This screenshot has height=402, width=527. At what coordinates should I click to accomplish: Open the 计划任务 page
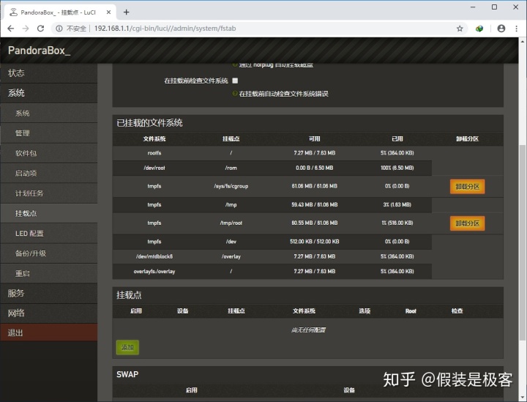49,193
